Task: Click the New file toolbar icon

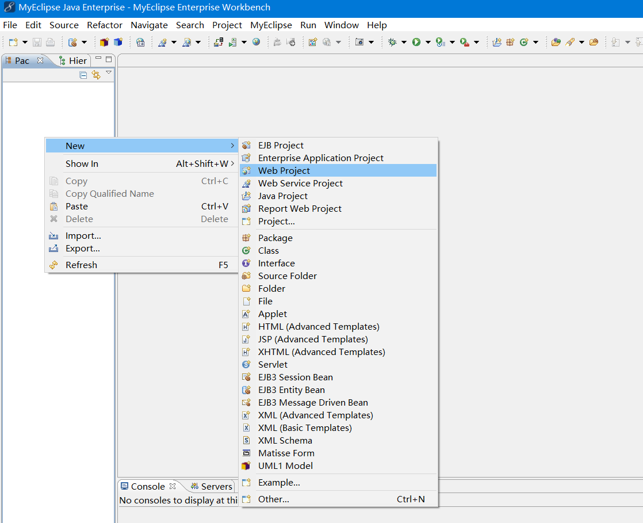Action: point(14,42)
